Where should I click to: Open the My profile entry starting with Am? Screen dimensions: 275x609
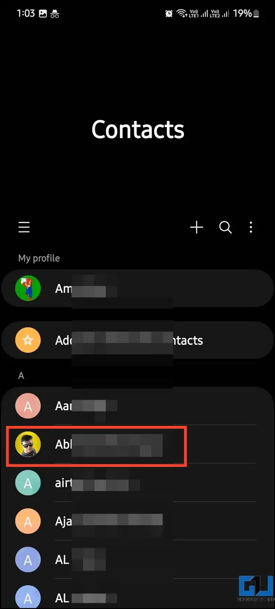137,288
